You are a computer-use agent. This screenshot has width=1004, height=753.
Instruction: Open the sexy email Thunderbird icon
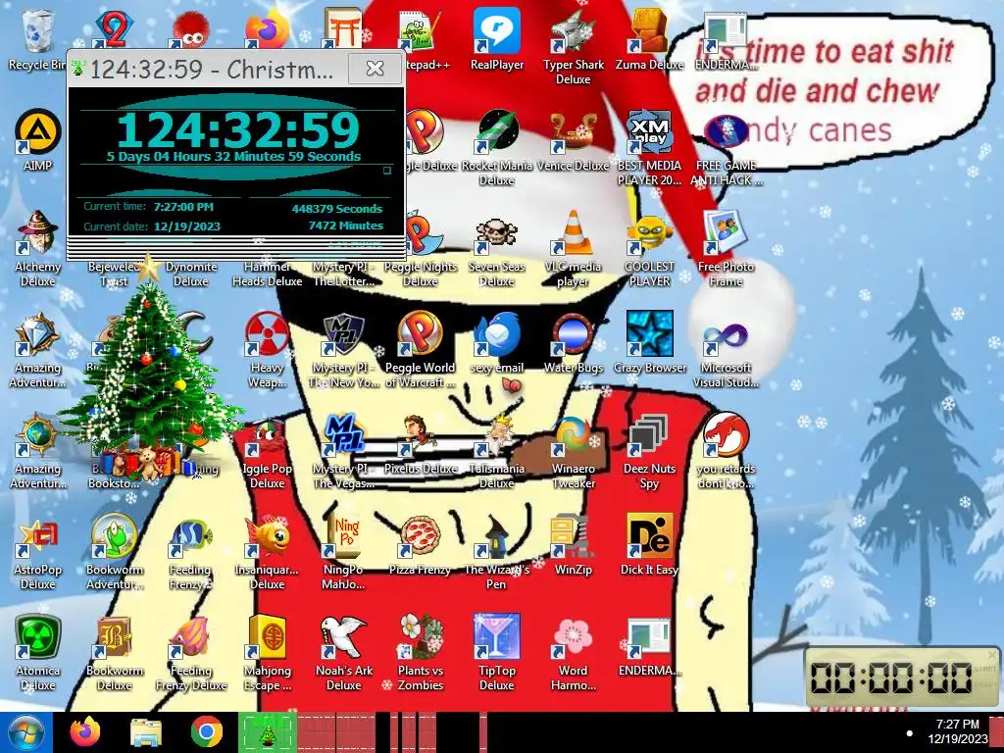point(497,342)
